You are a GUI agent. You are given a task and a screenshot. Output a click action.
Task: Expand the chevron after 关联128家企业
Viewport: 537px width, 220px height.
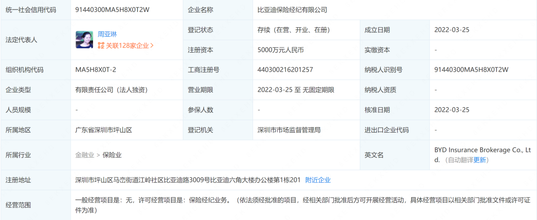(x=152, y=45)
